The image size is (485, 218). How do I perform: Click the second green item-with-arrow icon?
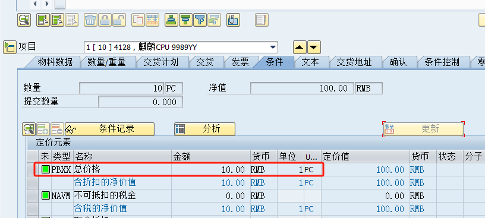[57, 20]
